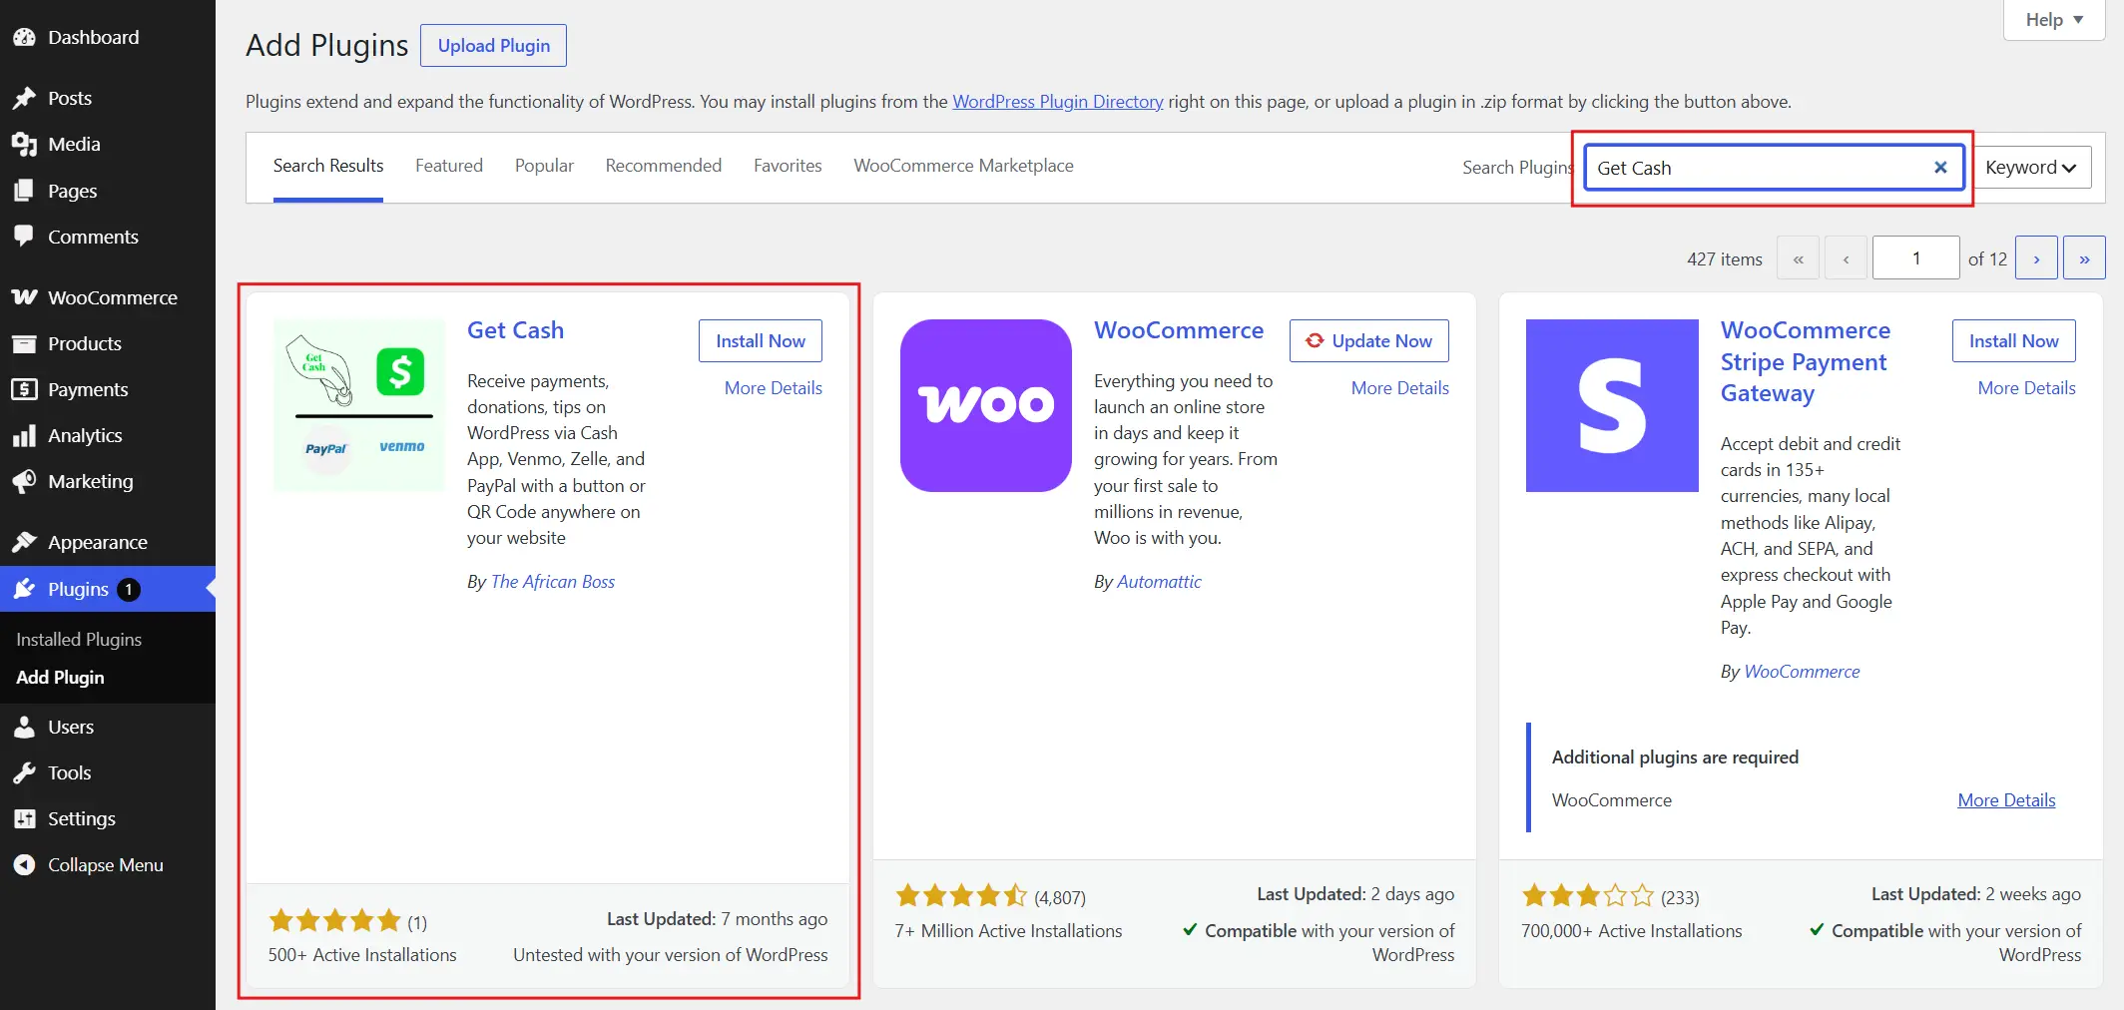Click the Get Cash plugin title
The width and height of the screenshot is (2124, 1010).
tap(515, 330)
